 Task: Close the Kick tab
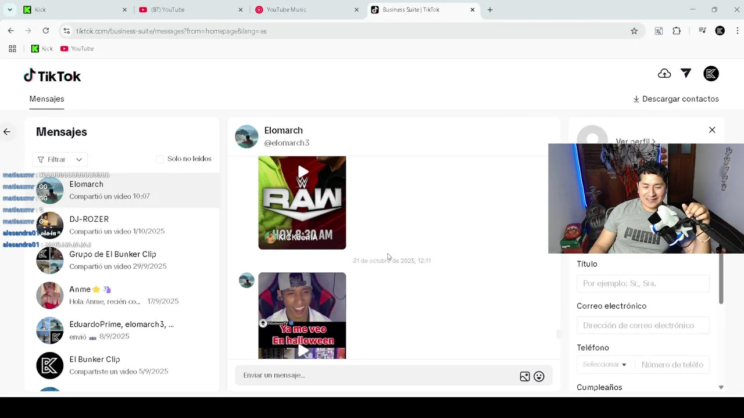coord(124,10)
